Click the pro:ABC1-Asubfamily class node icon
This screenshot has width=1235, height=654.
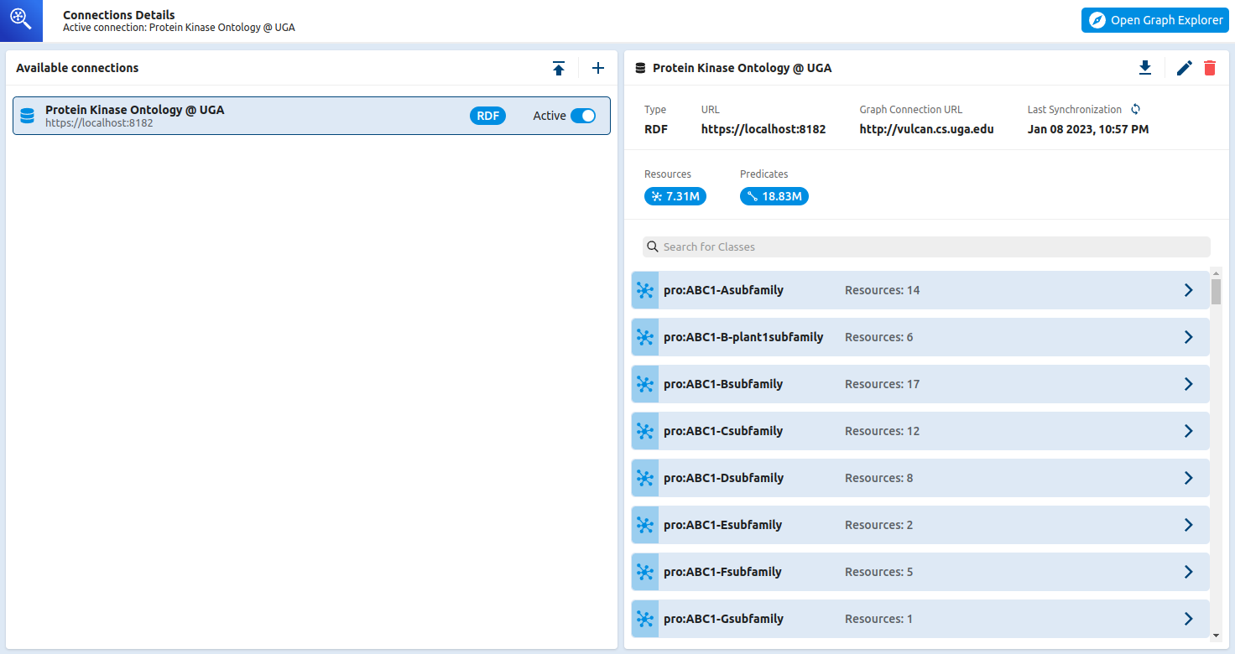tap(644, 290)
